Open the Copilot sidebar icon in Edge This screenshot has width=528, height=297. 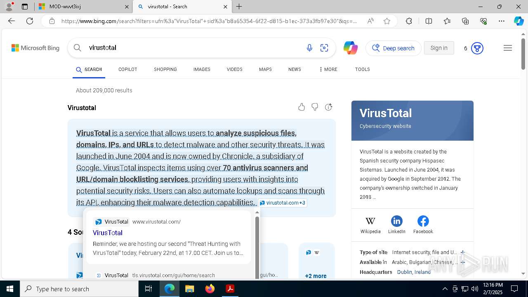coord(519,21)
